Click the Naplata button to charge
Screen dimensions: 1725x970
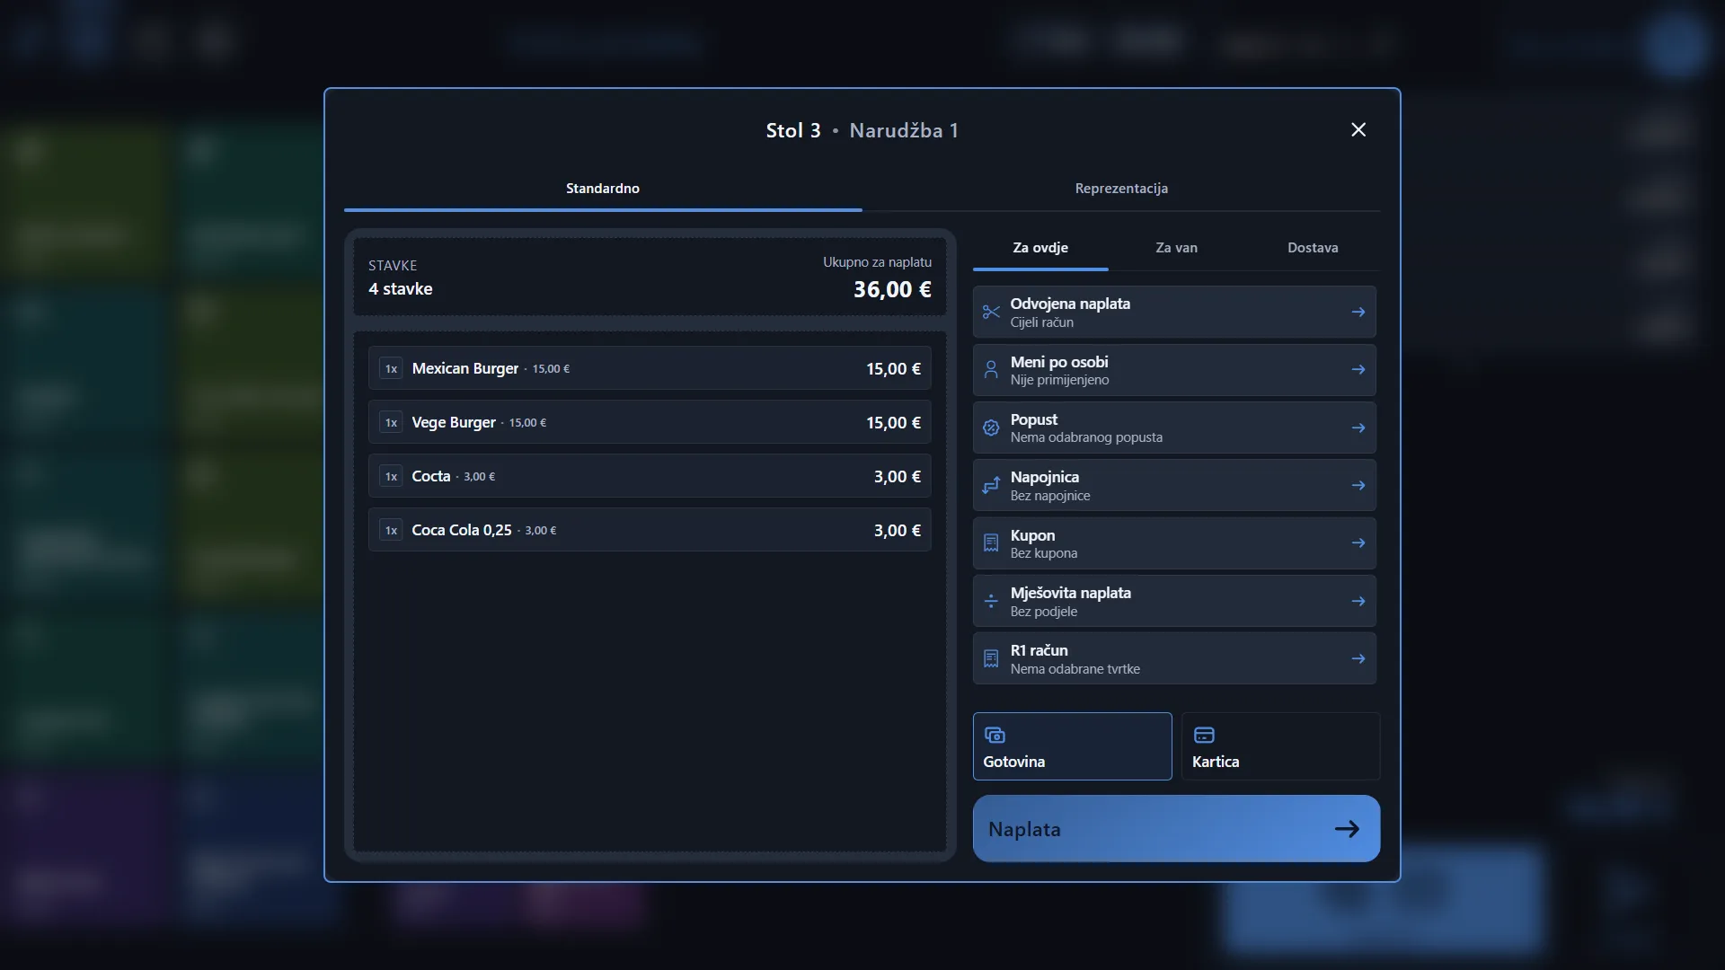(x=1176, y=829)
